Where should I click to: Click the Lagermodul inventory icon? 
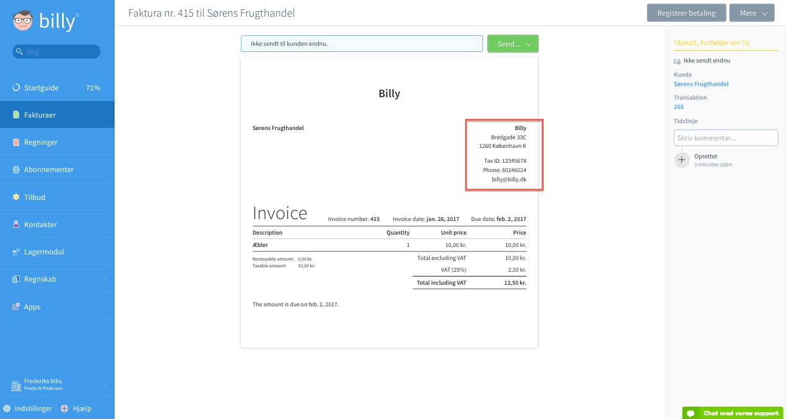[x=17, y=252]
